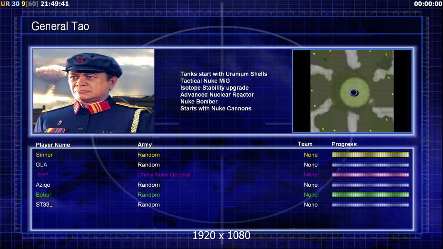Click Aziqo's progress bar

click(x=371, y=185)
